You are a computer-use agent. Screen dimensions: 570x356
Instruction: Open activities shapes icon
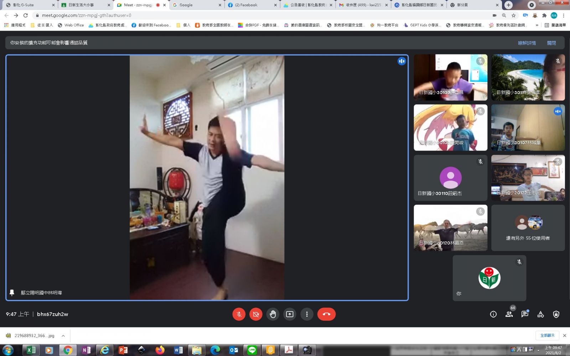pos(540,314)
